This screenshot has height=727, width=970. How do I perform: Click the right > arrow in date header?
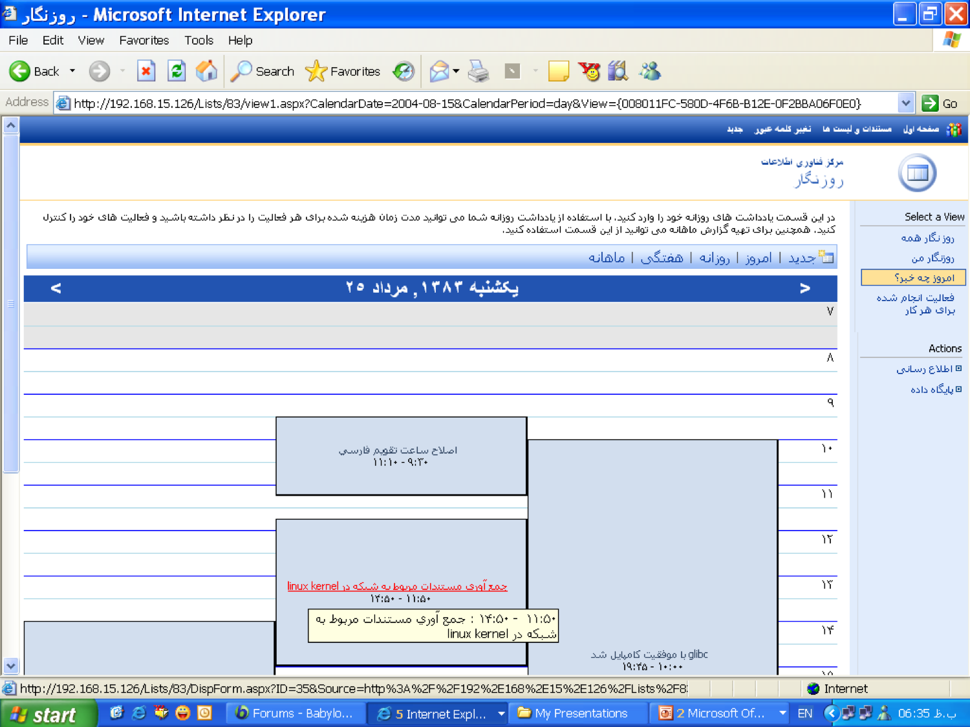point(804,288)
